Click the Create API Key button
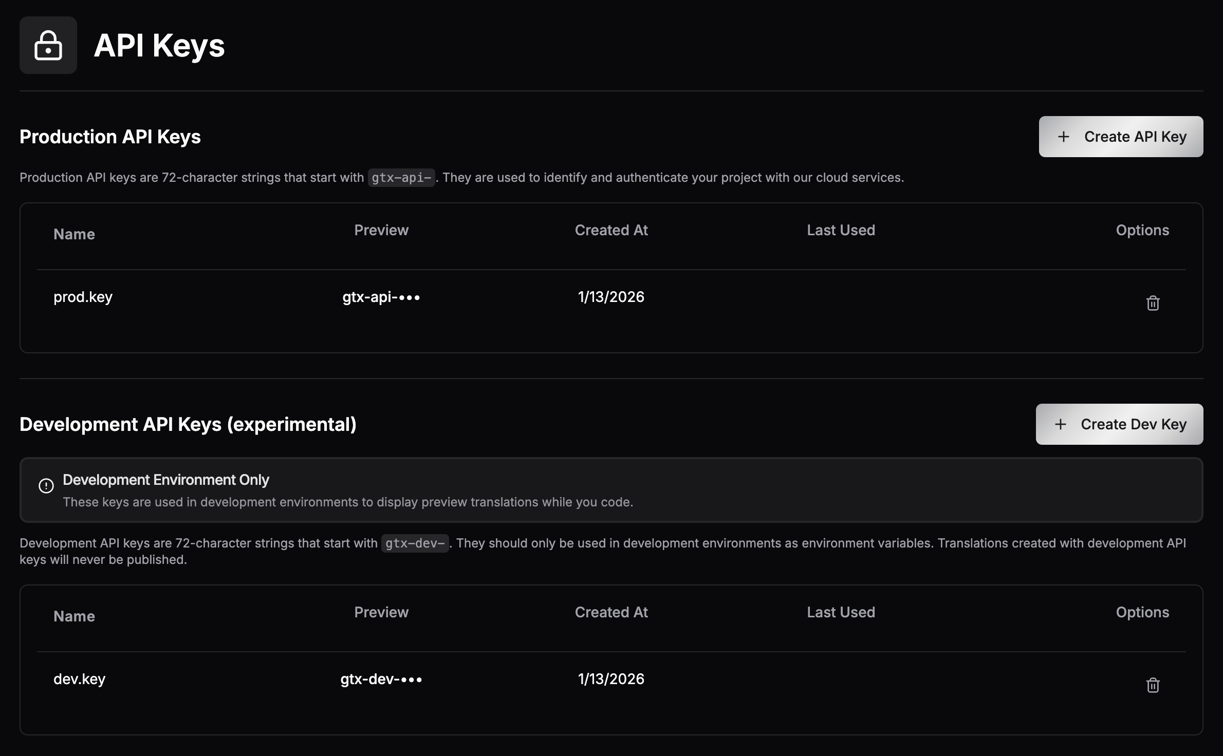 click(1121, 137)
